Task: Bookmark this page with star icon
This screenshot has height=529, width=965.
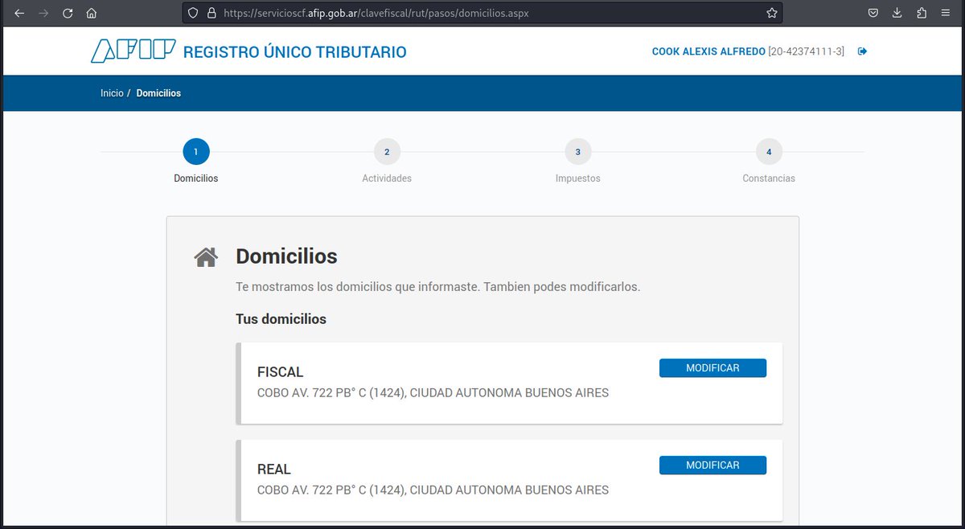Action: pos(772,13)
